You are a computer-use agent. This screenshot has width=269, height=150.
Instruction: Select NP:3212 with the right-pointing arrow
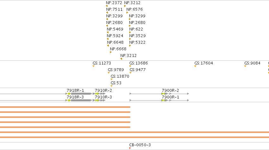(132, 3)
